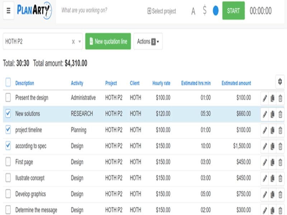Edit the project timeline line

click(265, 130)
